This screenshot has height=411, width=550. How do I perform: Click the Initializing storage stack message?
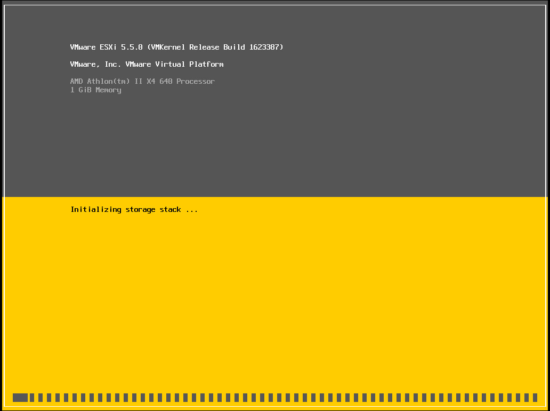point(134,210)
